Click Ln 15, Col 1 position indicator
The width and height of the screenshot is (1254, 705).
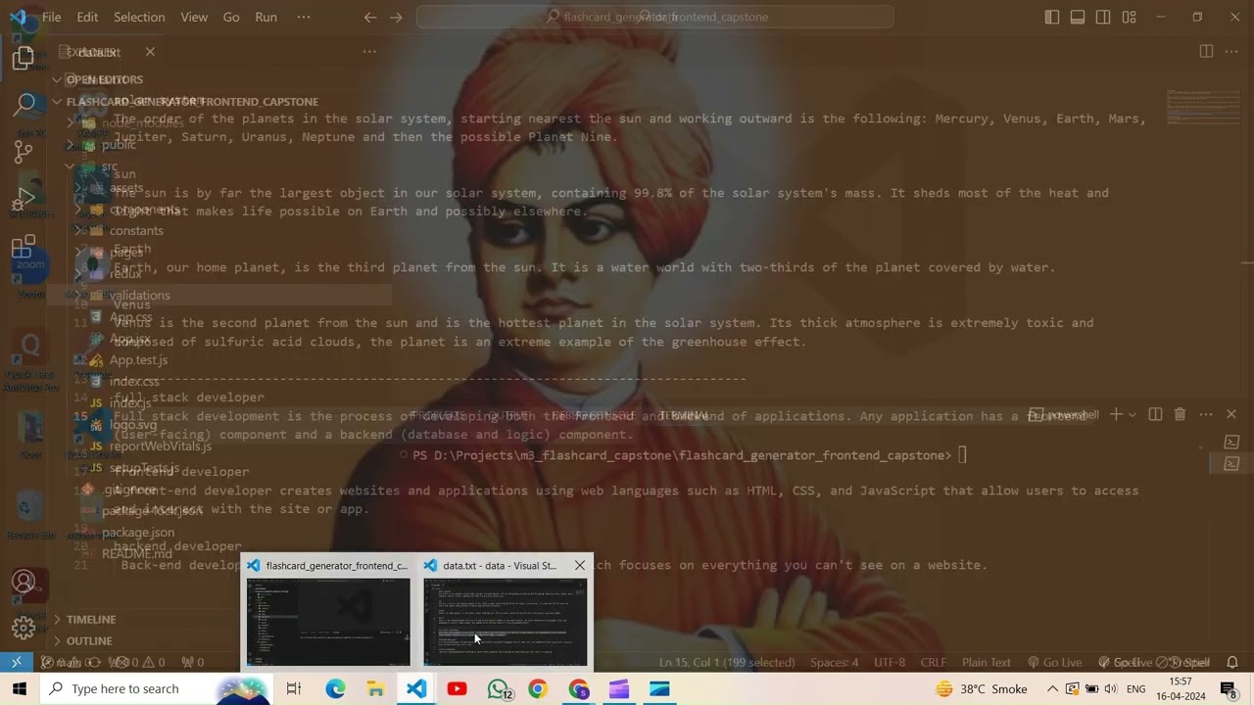(x=727, y=662)
